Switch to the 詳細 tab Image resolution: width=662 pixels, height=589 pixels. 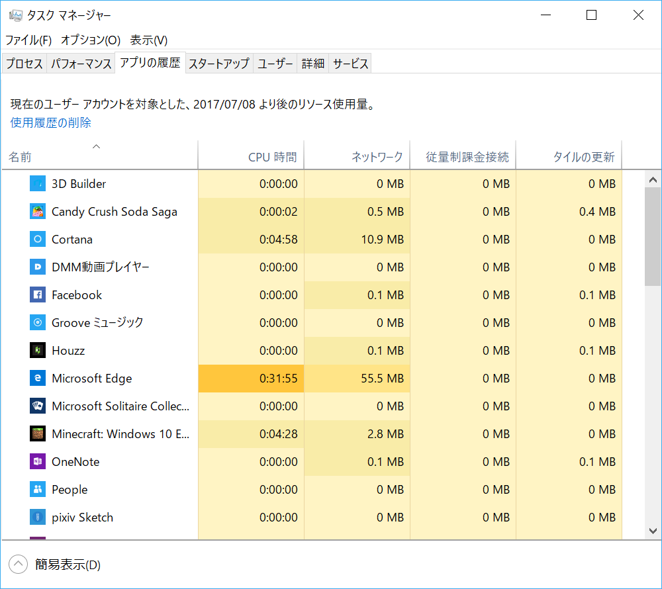click(313, 64)
